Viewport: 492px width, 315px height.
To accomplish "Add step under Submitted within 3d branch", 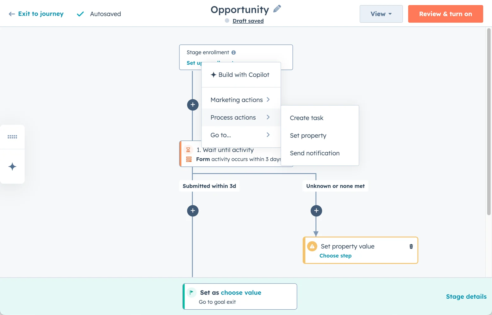I will 193,211.
